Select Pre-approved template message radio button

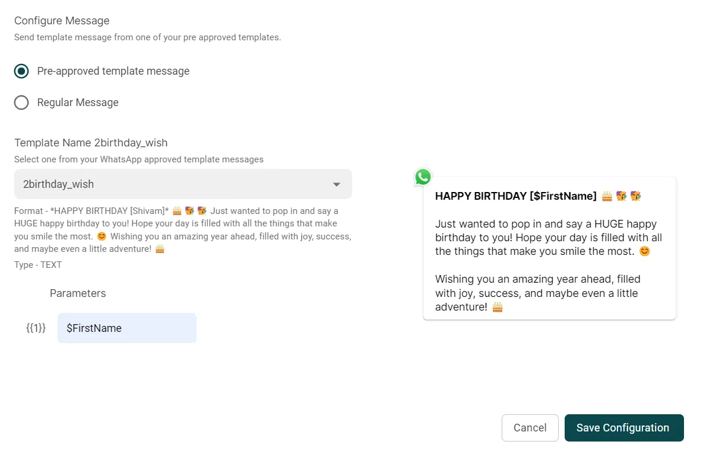21,71
